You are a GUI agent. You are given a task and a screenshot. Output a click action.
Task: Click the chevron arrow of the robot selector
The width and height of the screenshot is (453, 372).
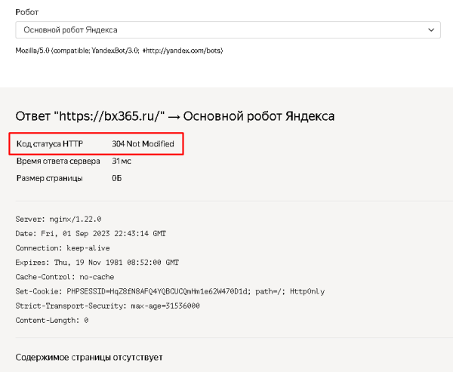[431, 30]
